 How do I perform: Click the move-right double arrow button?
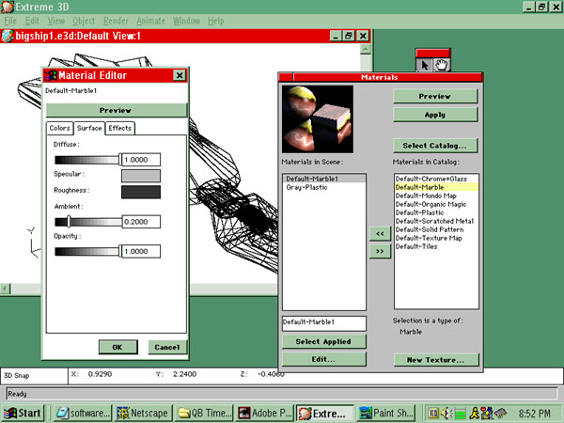coord(380,252)
